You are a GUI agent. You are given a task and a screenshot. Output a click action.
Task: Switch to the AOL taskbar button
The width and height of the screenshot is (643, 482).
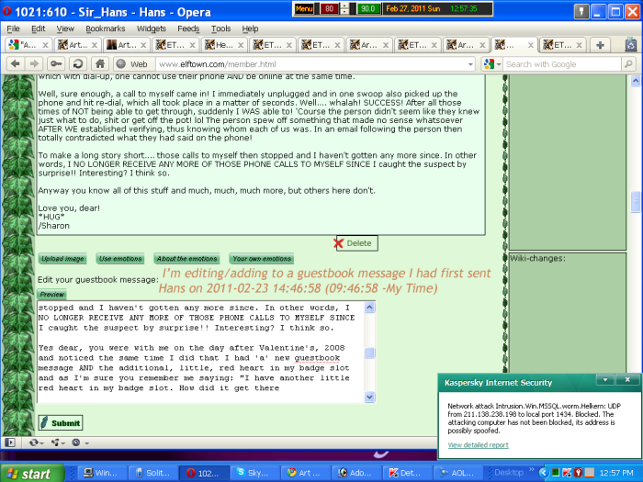[458, 473]
